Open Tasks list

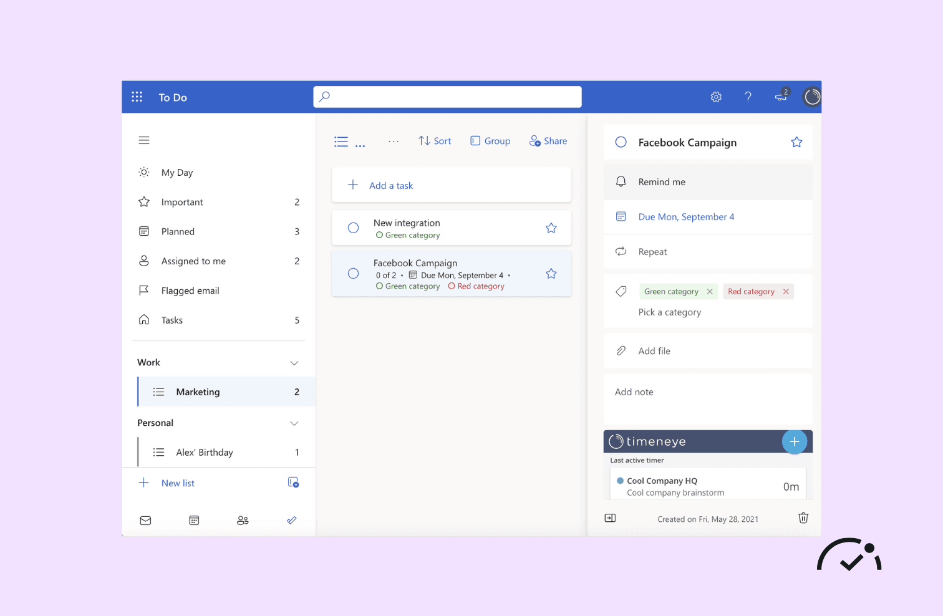[218, 320]
